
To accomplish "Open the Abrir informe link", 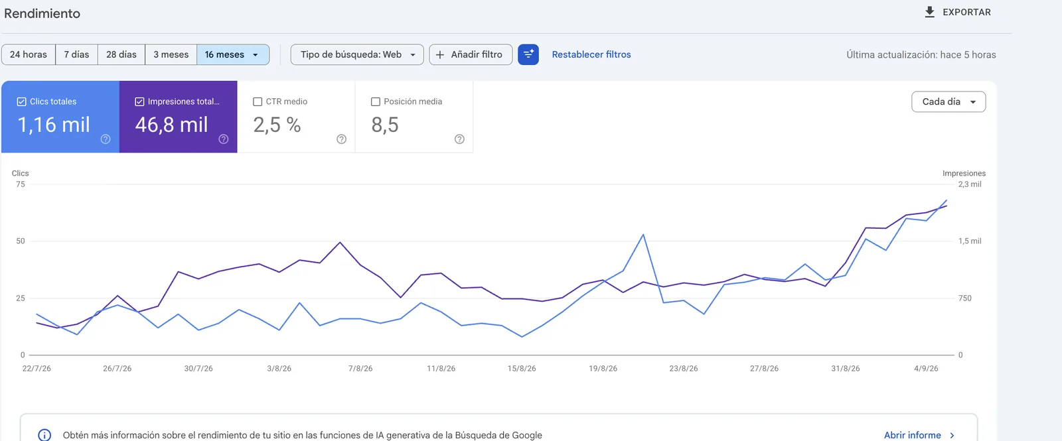I will (913, 435).
